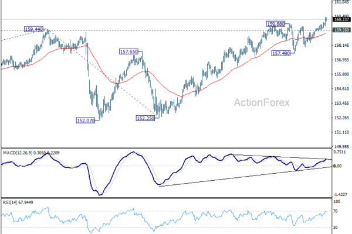Click the RSI oversold level 30
This screenshot has height=234, width=352.
[336, 228]
